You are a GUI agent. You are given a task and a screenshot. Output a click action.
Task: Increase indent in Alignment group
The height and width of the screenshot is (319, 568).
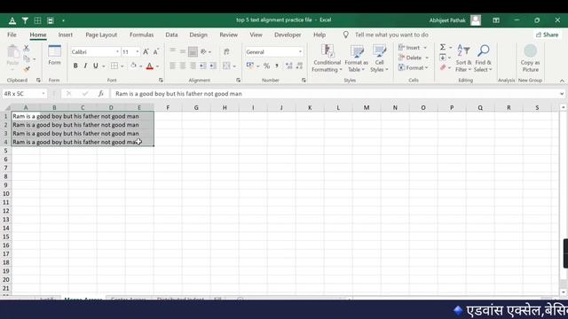pos(213,66)
